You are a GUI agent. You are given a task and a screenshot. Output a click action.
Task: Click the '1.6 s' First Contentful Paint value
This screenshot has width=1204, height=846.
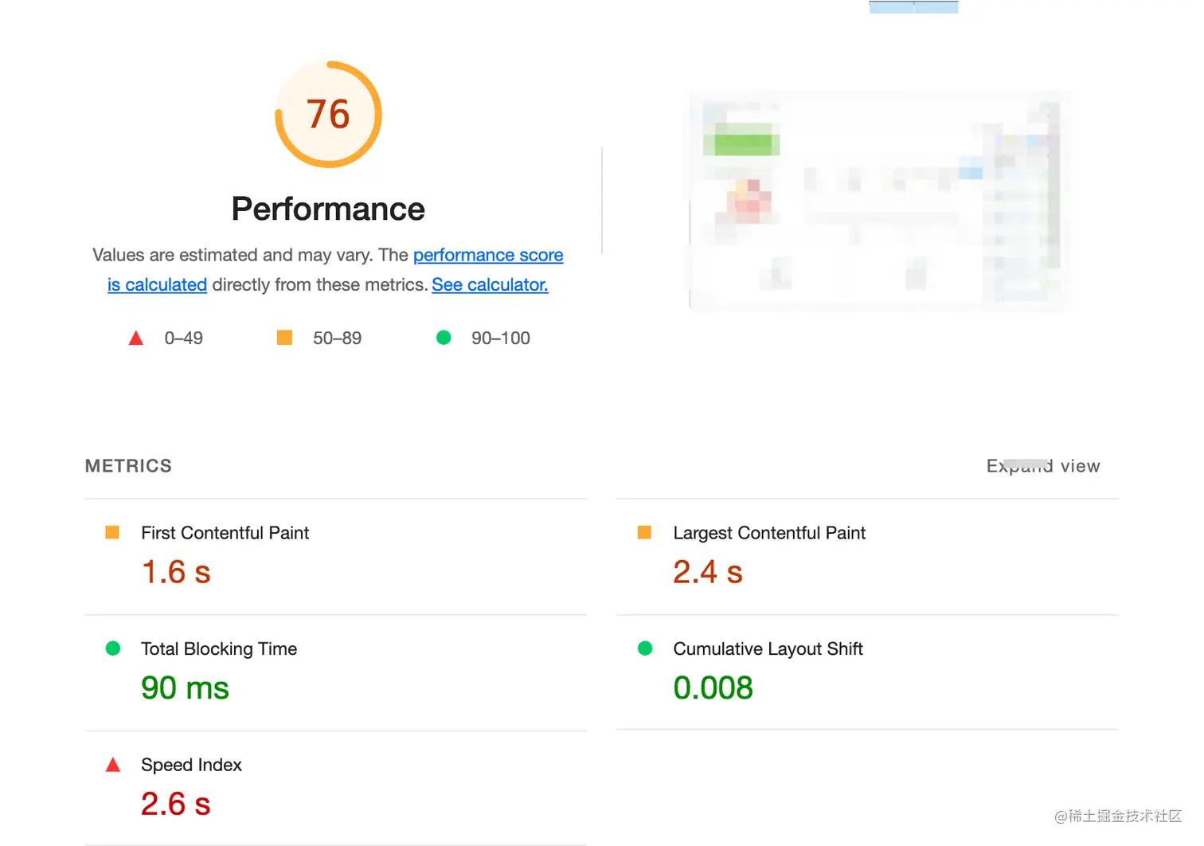176,572
